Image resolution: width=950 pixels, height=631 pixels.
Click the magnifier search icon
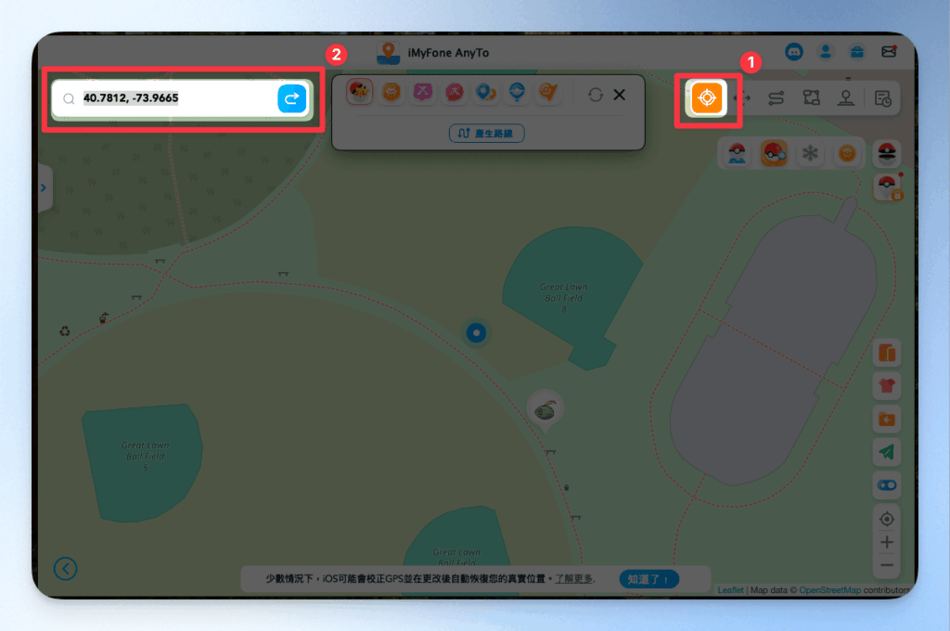69,98
